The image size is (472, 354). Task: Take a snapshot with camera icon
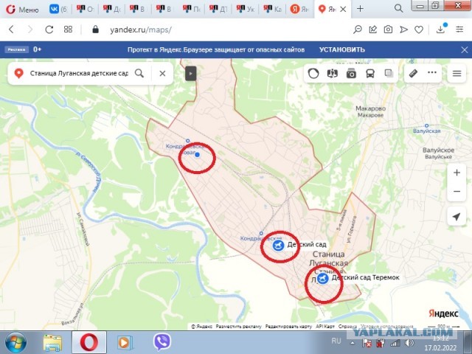pyautogui.click(x=388, y=29)
